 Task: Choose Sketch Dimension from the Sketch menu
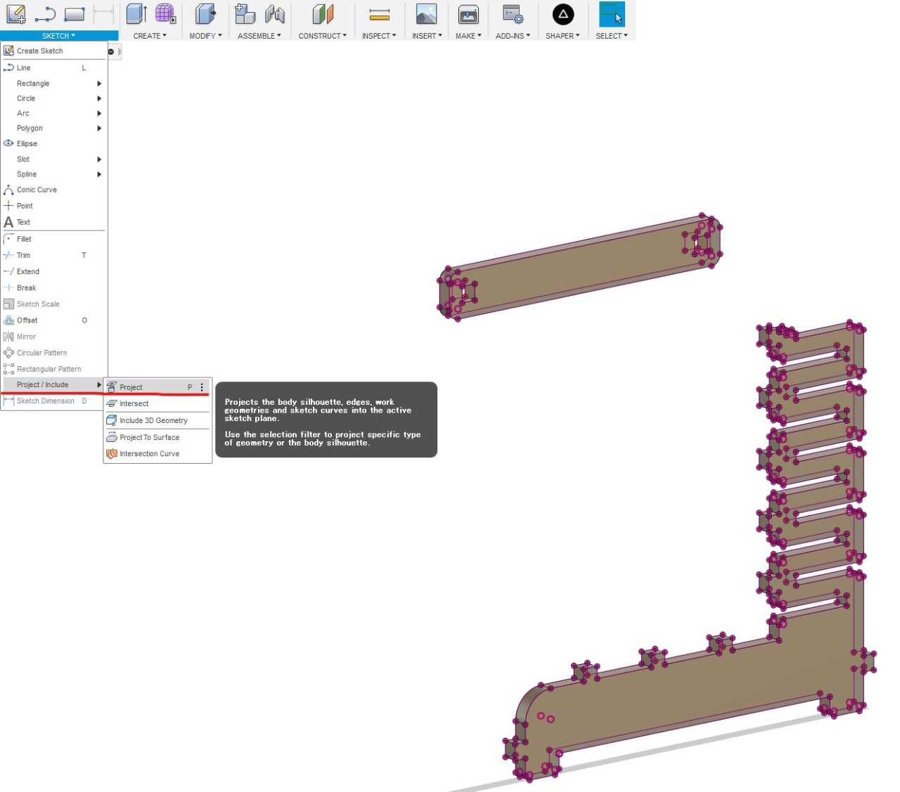[54, 401]
